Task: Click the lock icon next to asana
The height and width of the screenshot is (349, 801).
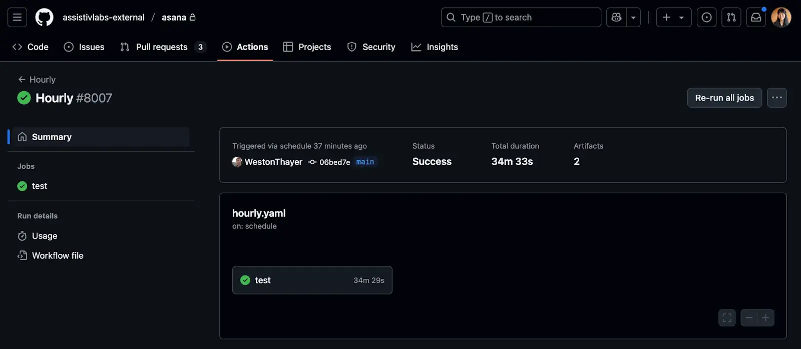Action: (192, 17)
